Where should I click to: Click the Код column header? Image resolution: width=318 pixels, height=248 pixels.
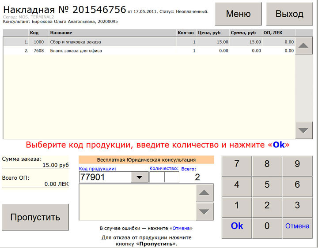click(x=39, y=33)
